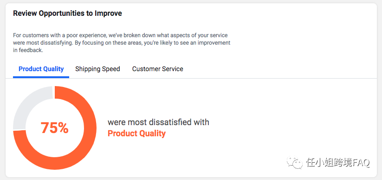The image size is (382, 180).
Task: Click the 'in feedback.' line of the description
Action: (28, 51)
